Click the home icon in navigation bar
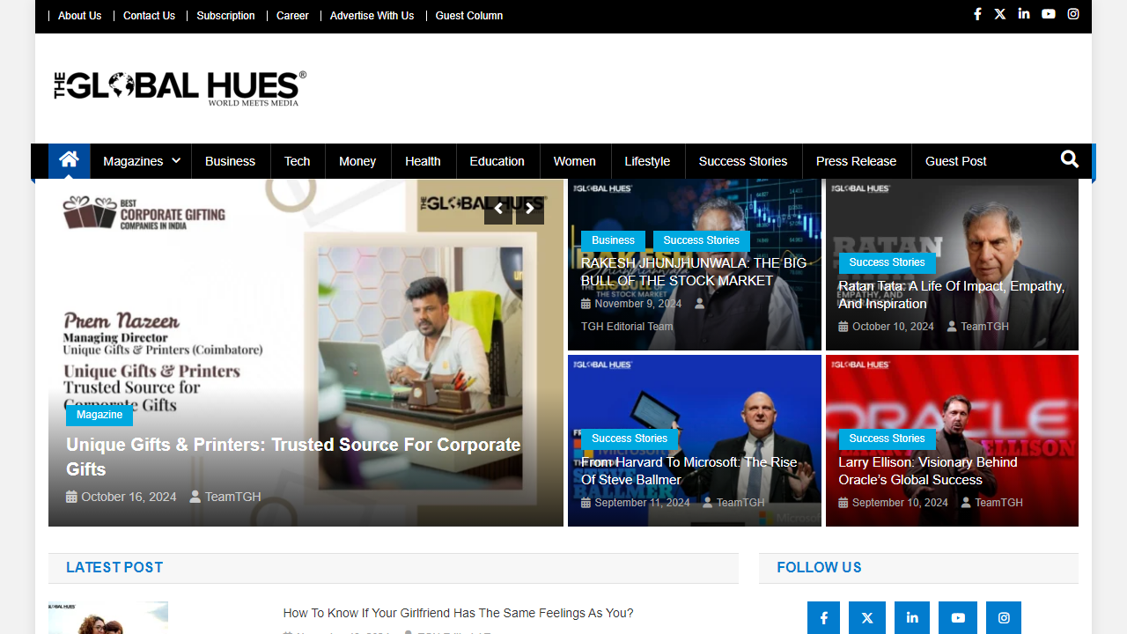This screenshot has height=634, width=1127. [x=69, y=160]
